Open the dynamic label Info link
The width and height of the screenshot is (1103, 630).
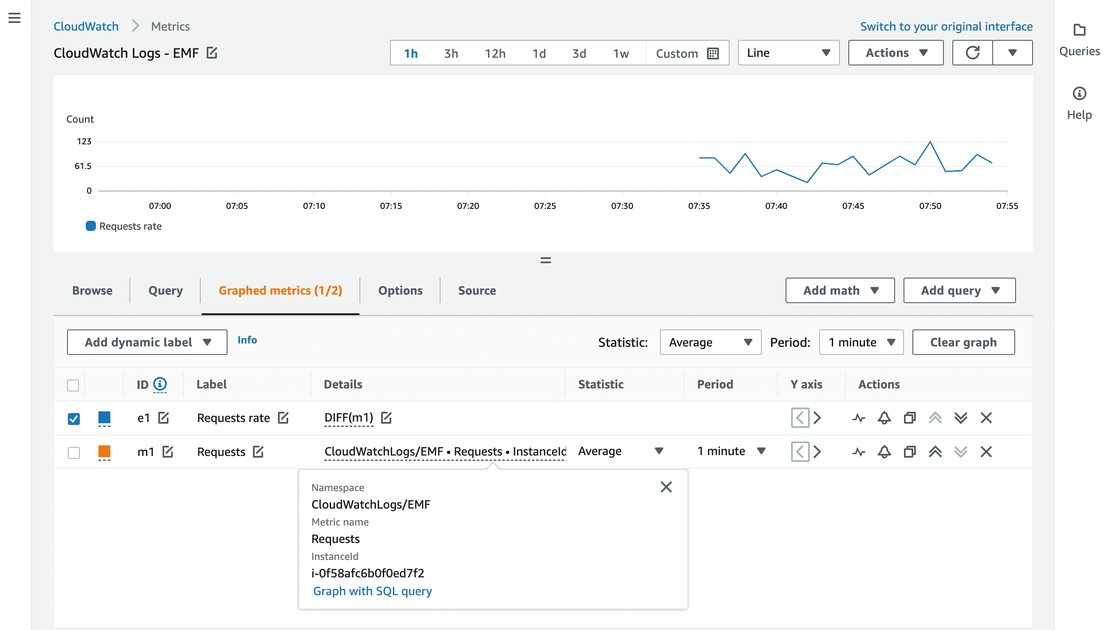click(x=247, y=340)
